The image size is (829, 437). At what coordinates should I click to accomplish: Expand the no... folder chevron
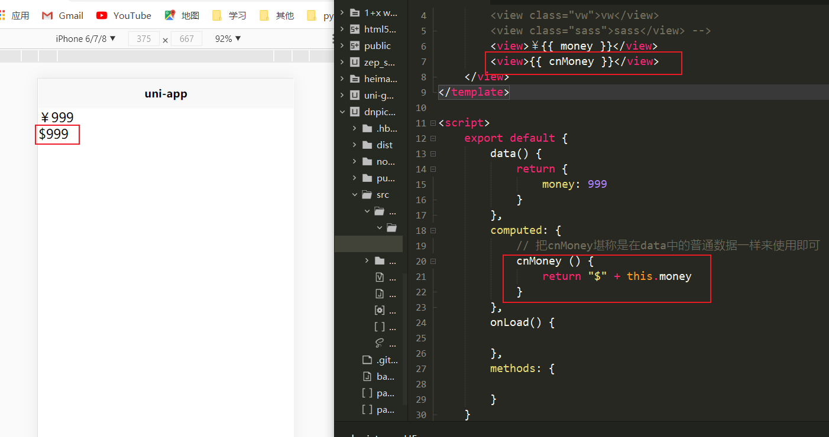click(354, 161)
